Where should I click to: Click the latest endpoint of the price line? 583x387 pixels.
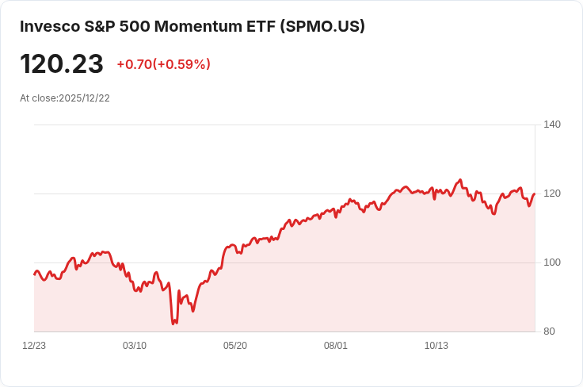[535, 193]
